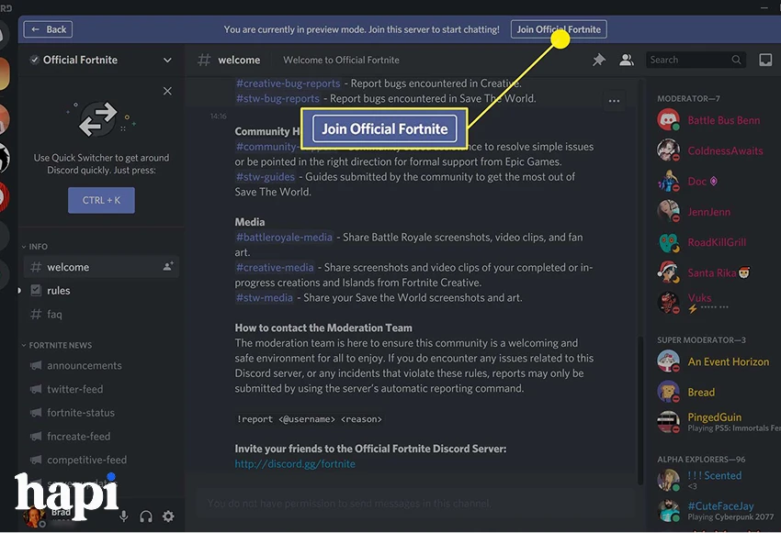Click Bread's avatar
Screen dimensions: 781x533
tap(668, 393)
